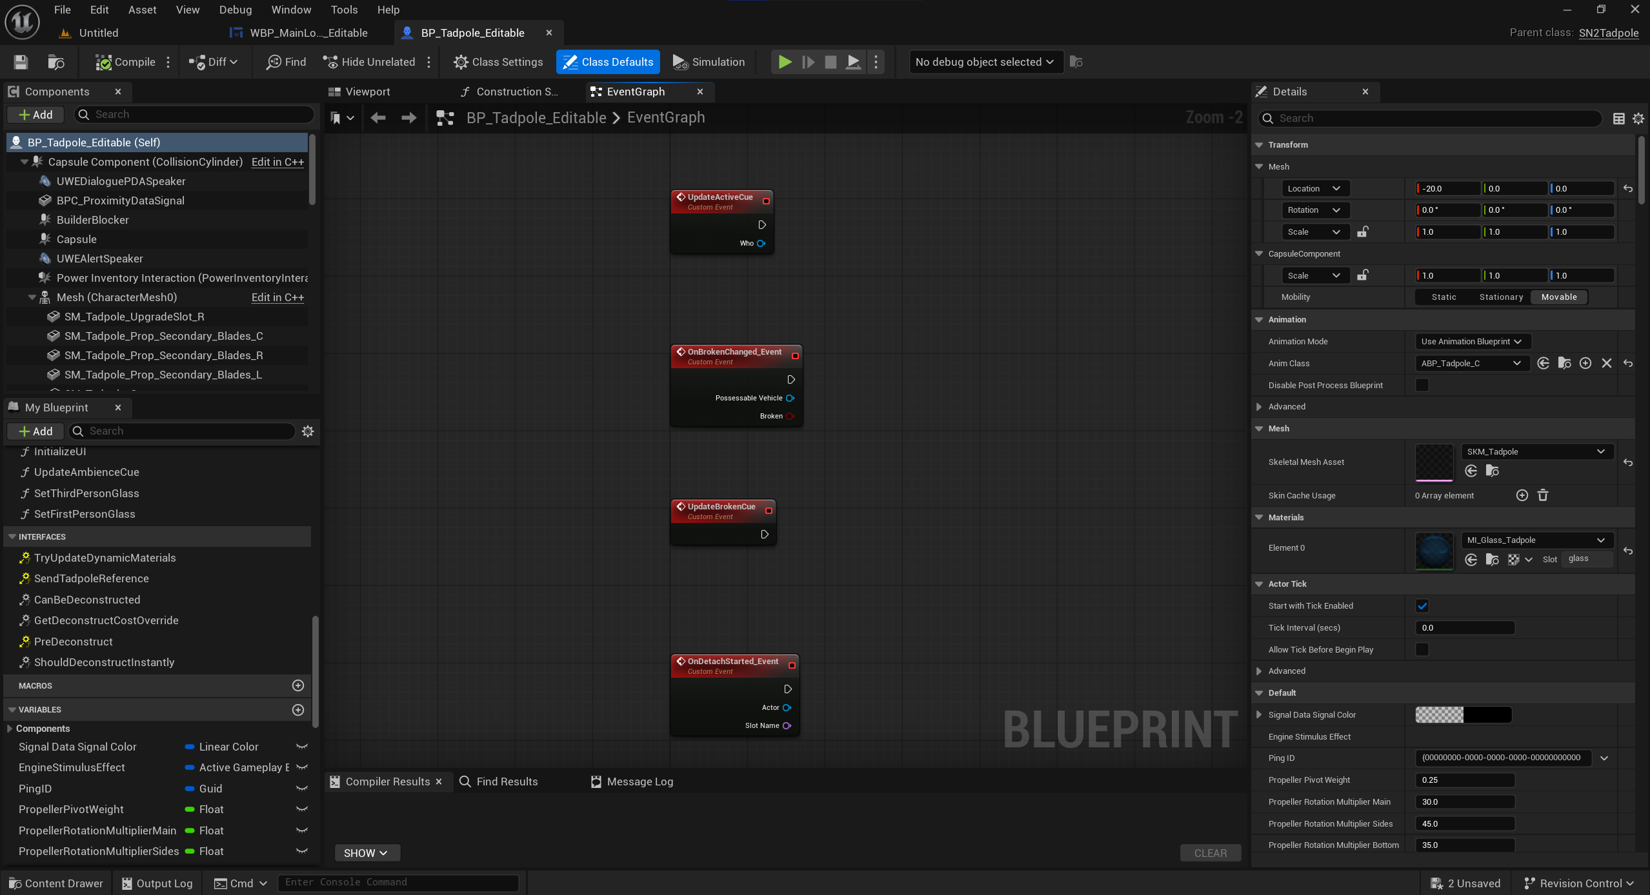Set Mobility to Stationary
Viewport: 1650px width, 895px height.
tap(1501, 297)
